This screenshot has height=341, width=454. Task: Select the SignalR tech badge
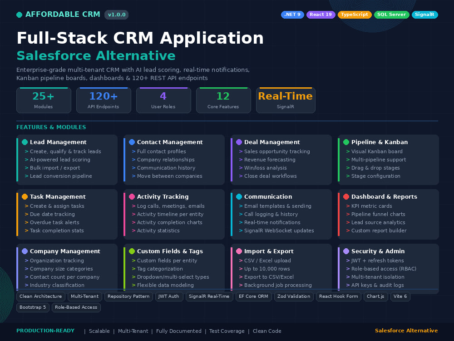pos(425,15)
